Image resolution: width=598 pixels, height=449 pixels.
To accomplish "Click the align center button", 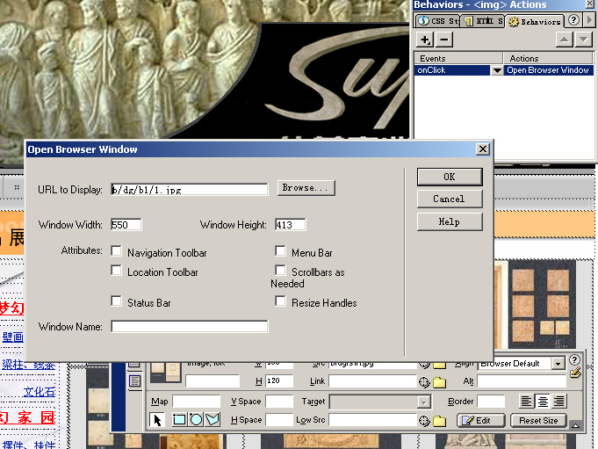I will [x=543, y=401].
